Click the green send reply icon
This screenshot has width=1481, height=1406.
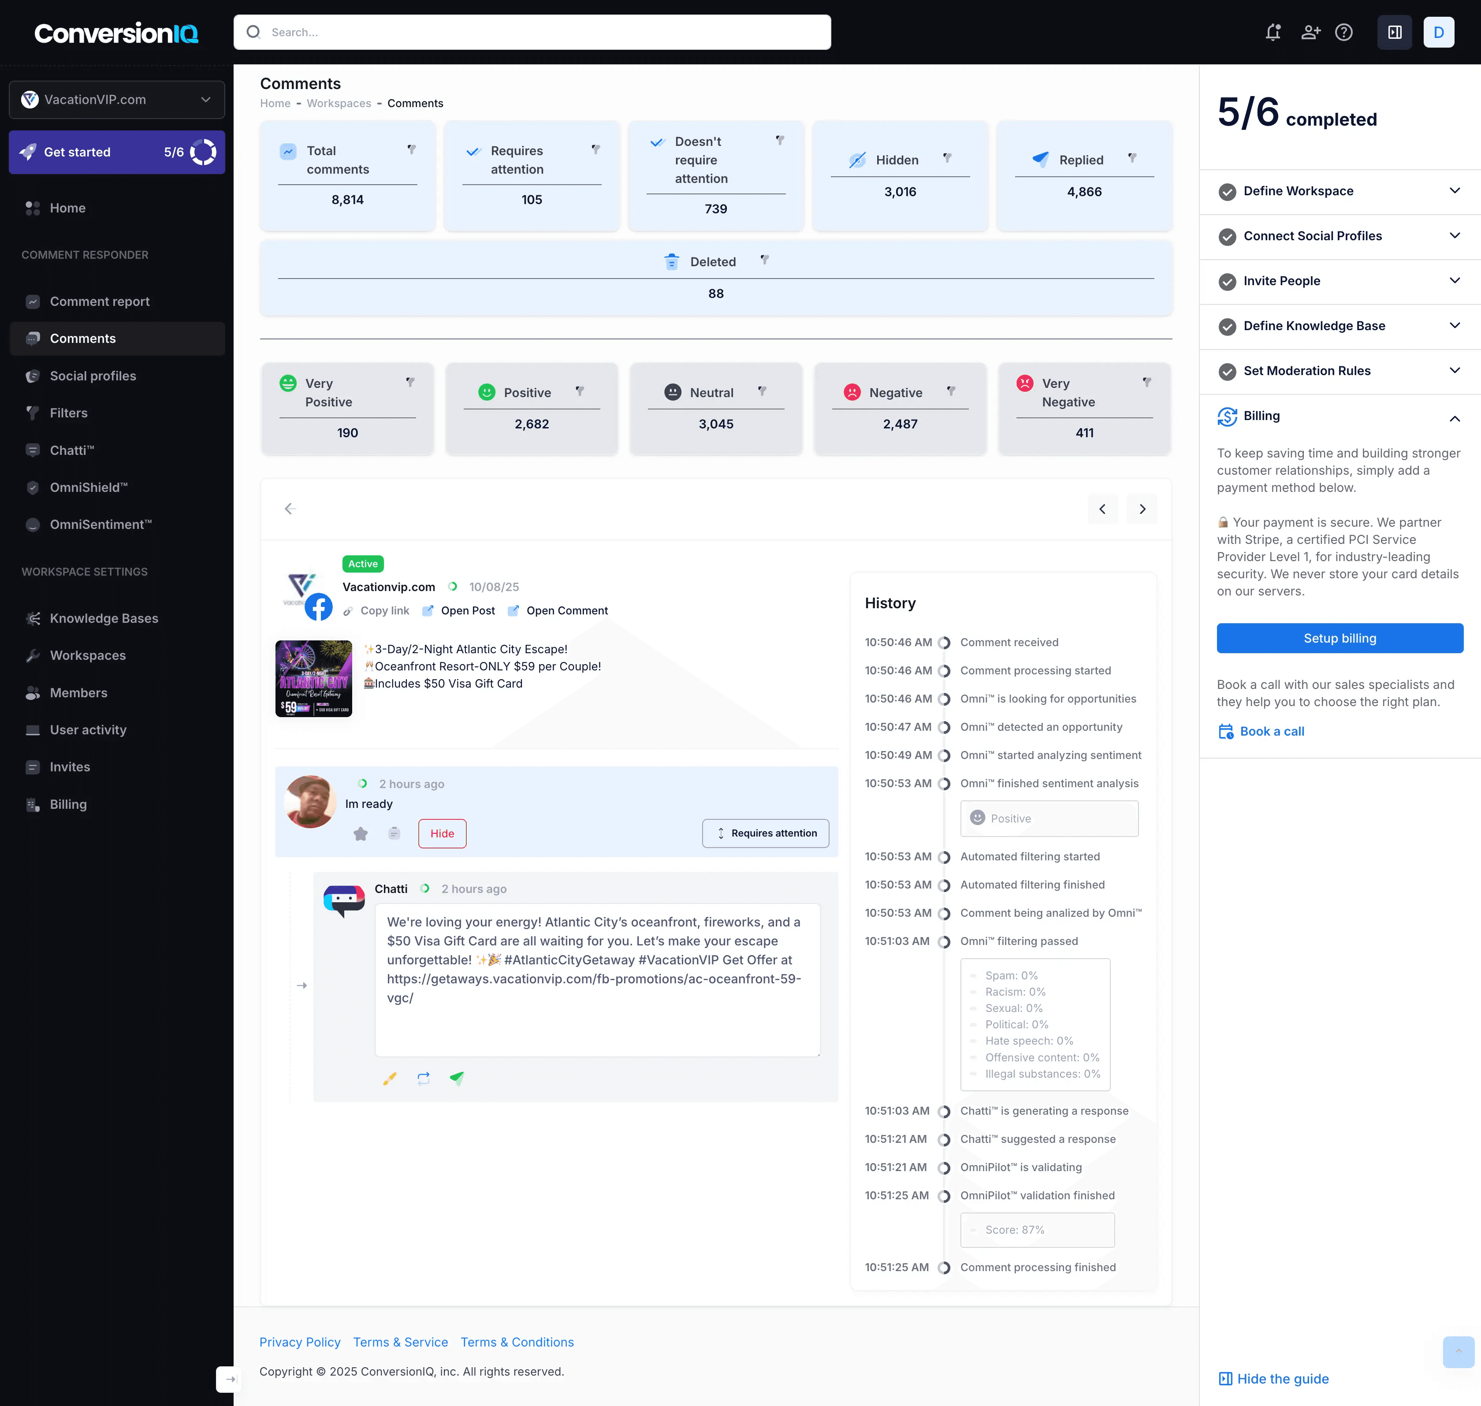(457, 1078)
